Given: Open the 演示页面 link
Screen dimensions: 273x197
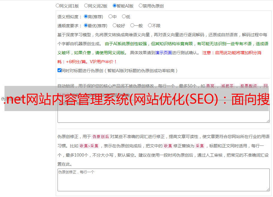Looking at the screenshot, I should click(x=164, y=53).
